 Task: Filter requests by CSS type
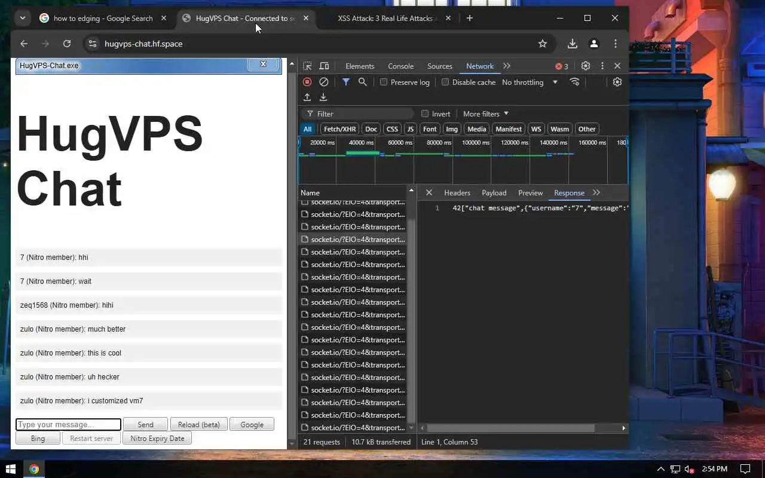point(392,128)
